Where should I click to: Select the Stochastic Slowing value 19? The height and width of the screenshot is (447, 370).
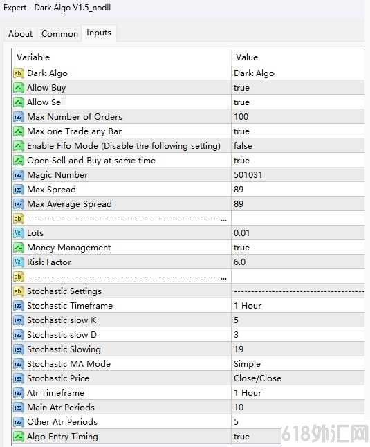(x=298, y=349)
